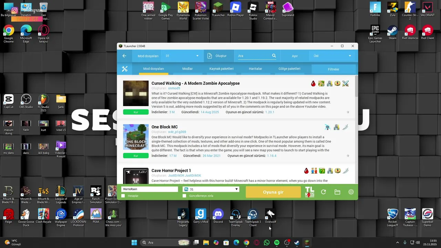Image resolution: width=441 pixels, height=248 pixels.
Task: Go back with the TLauncher arrow icon
Action: pyautogui.click(x=124, y=56)
